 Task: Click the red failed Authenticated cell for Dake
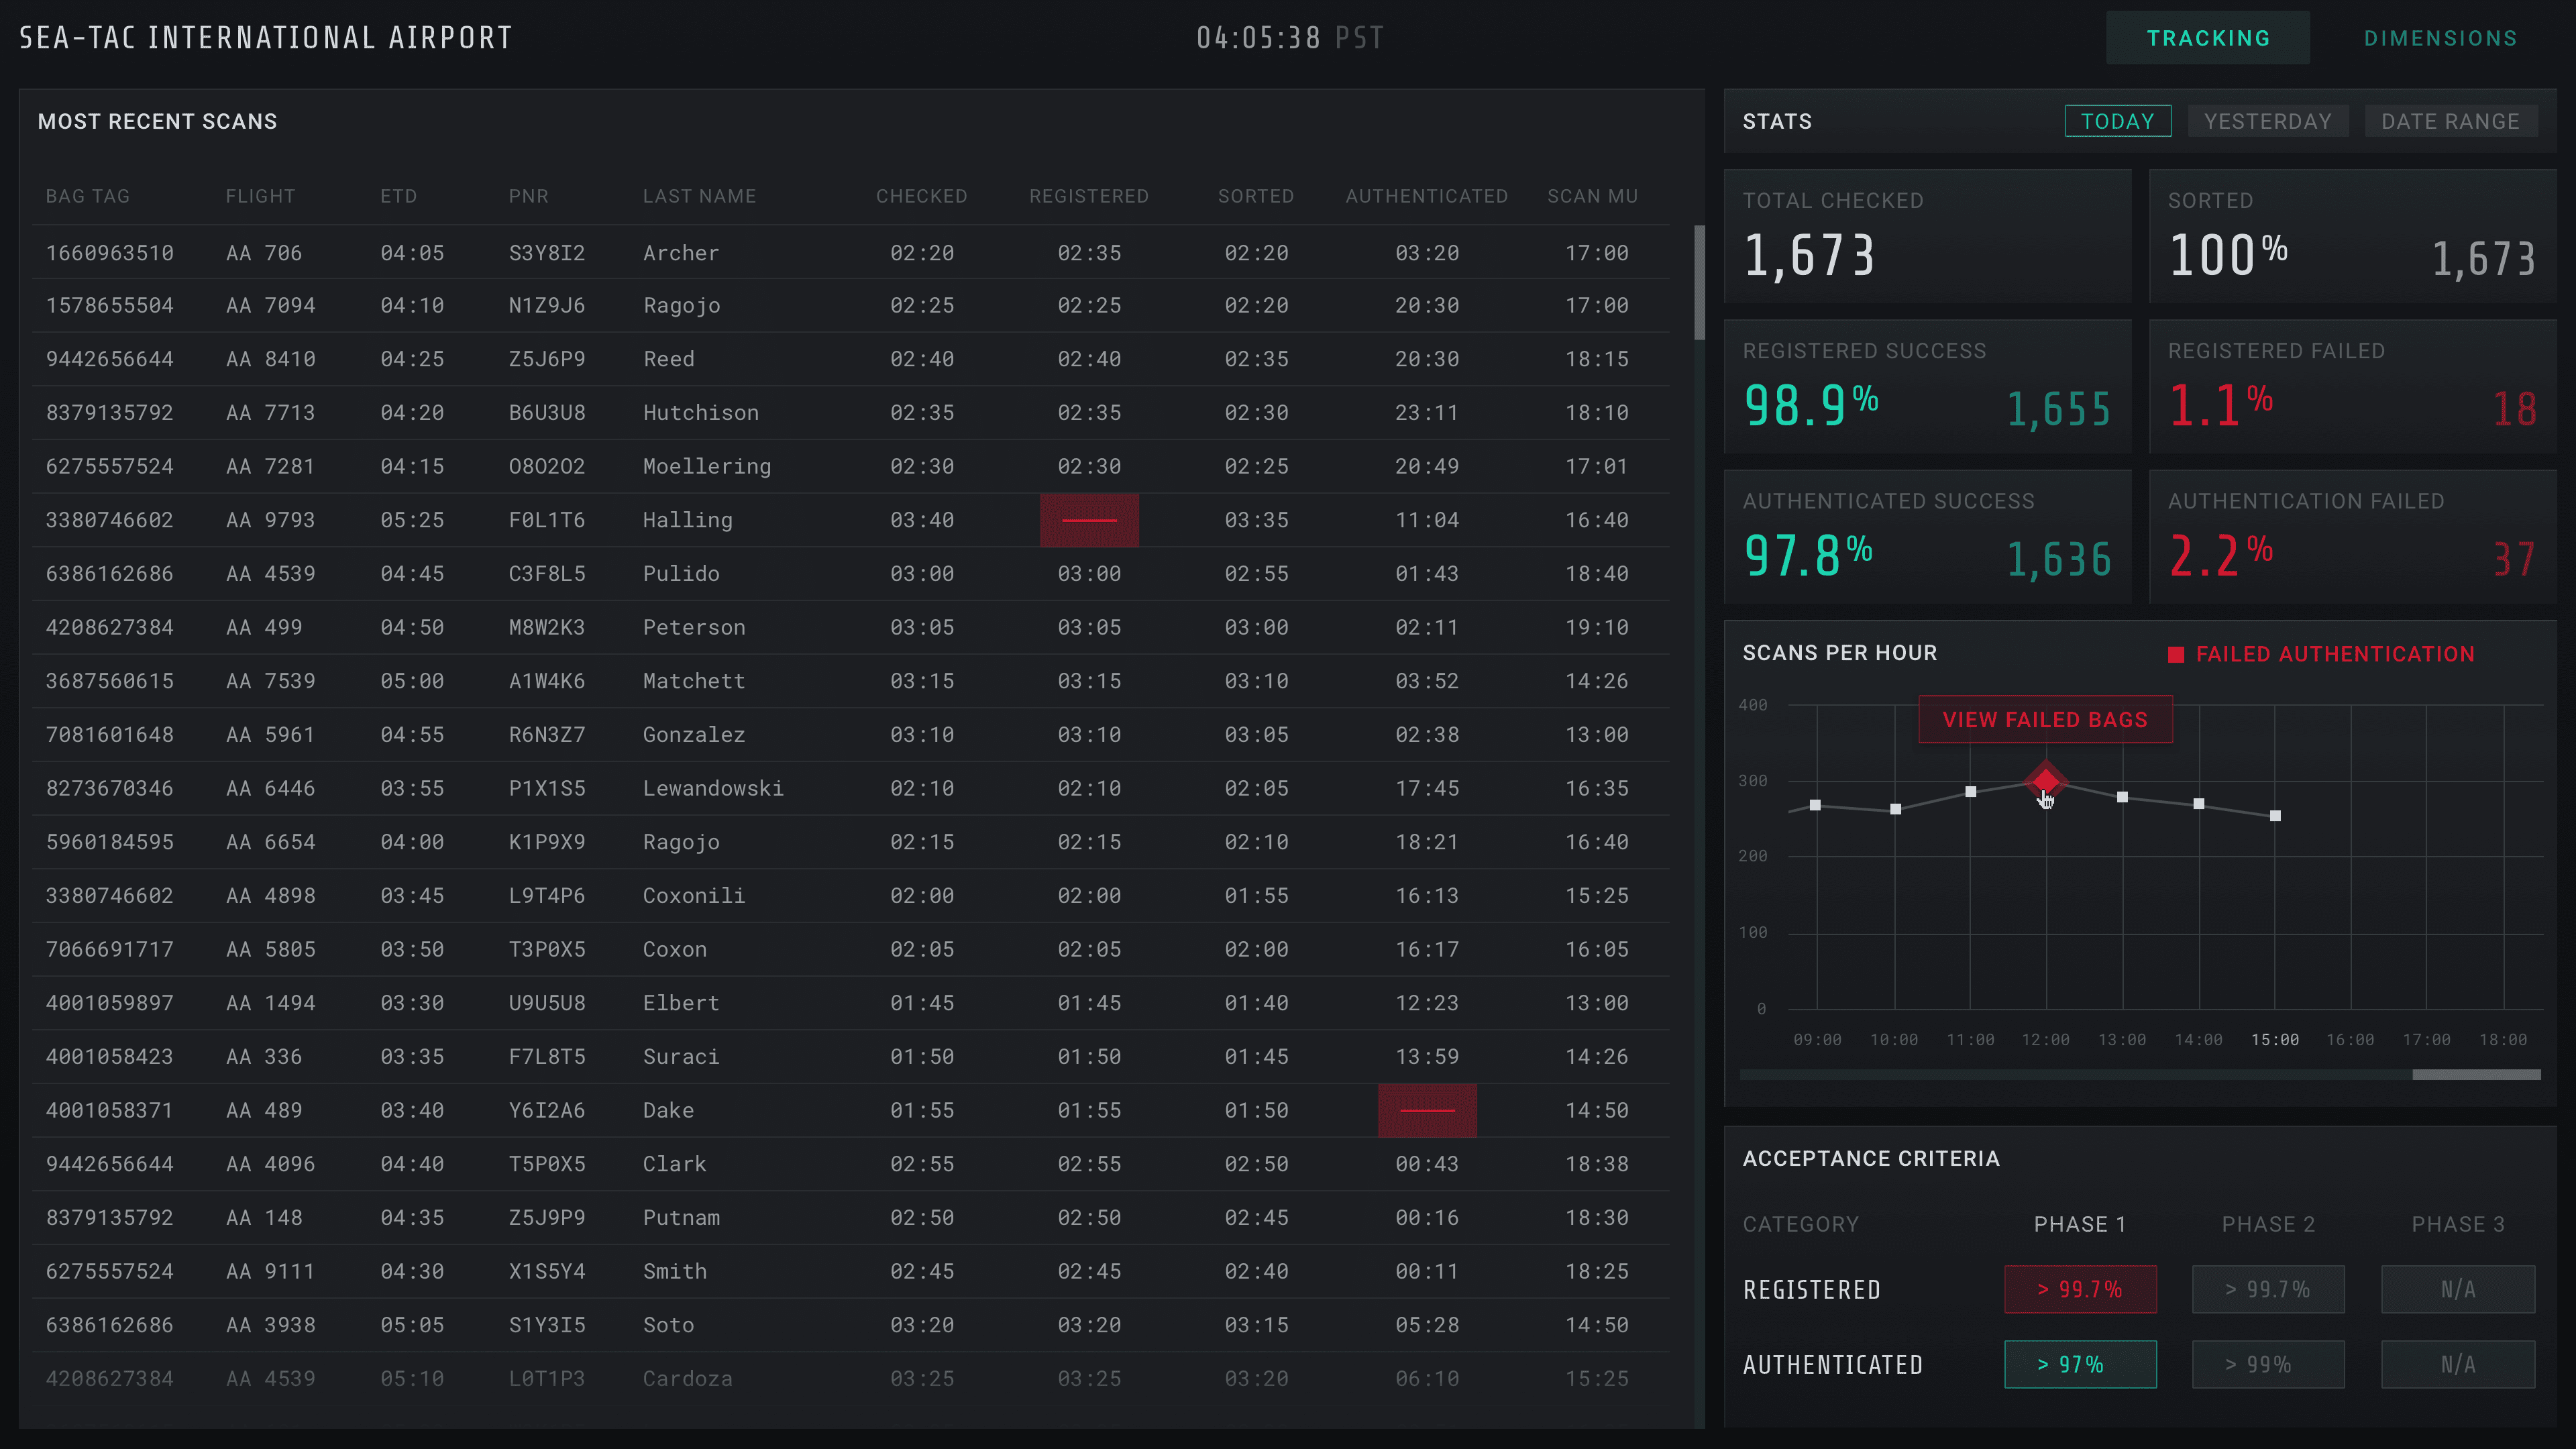(1427, 1110)
